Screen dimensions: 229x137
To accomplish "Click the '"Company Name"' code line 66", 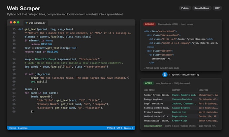I will pyautogui.click(x=73, y=104).
